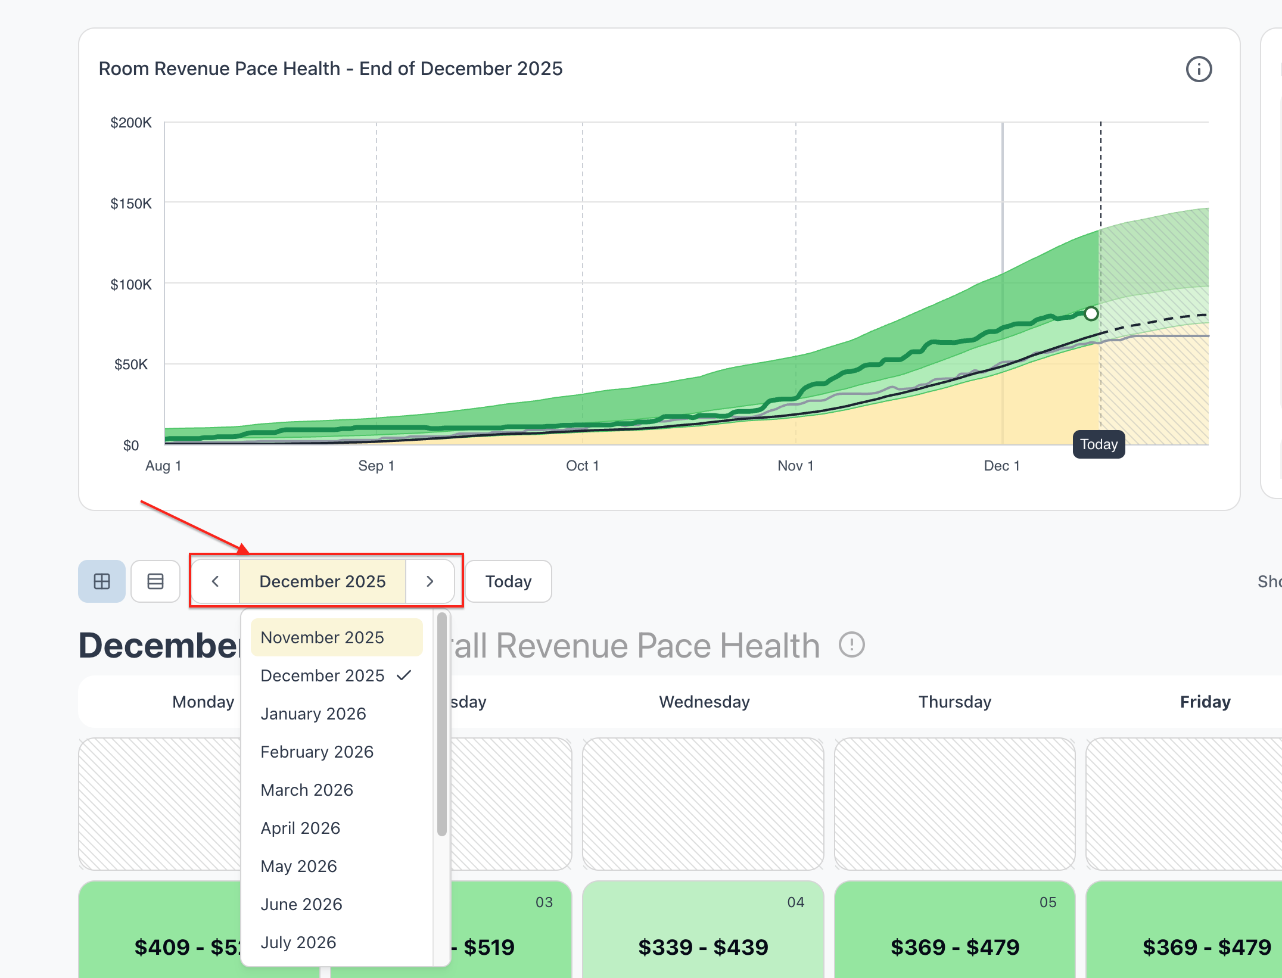Click the Today marker on chart

[x=1099, y=444]
